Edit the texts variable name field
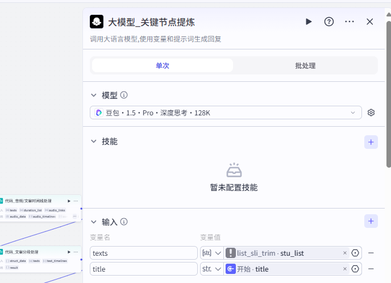 144,253
